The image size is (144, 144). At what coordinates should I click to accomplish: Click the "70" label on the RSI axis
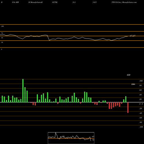point(2,33)
